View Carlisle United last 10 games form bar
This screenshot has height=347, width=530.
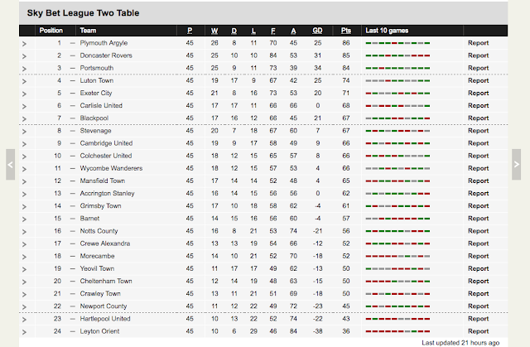click(x=397, y=106)
